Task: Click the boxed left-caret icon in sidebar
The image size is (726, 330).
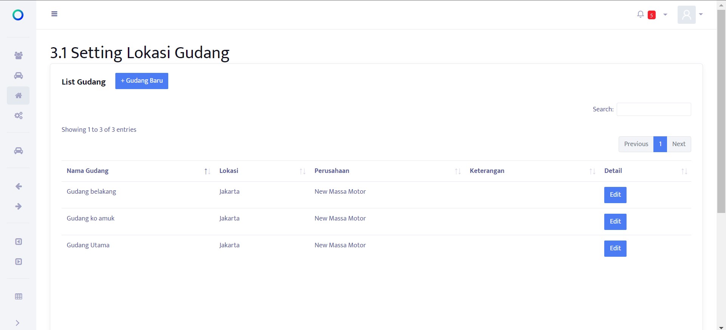Action: pyautogui.click(x=18, y=242)
